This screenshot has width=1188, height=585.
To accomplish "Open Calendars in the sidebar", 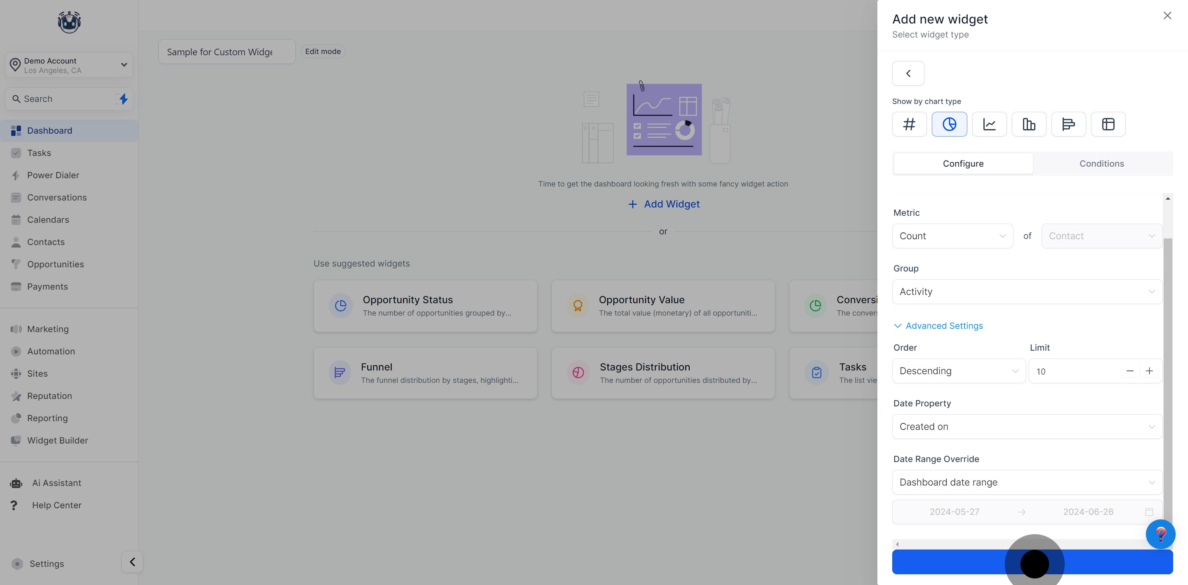I will (x=69, y=219).
